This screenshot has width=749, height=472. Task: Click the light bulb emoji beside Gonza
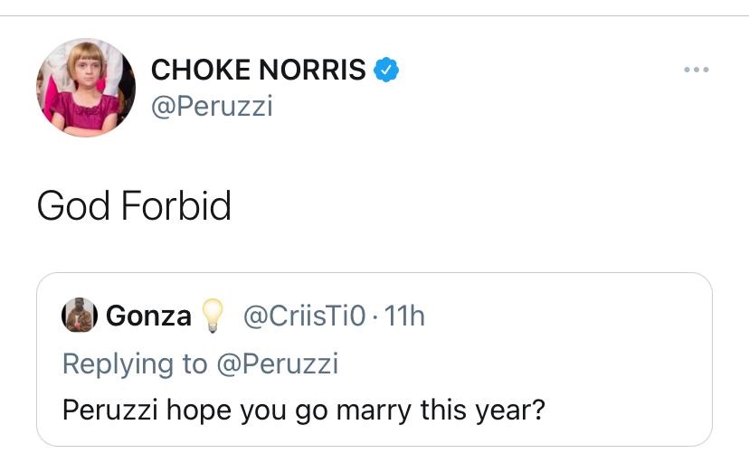[213, 315]
